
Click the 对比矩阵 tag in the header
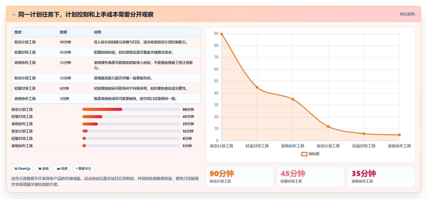(x=407, y=14)
